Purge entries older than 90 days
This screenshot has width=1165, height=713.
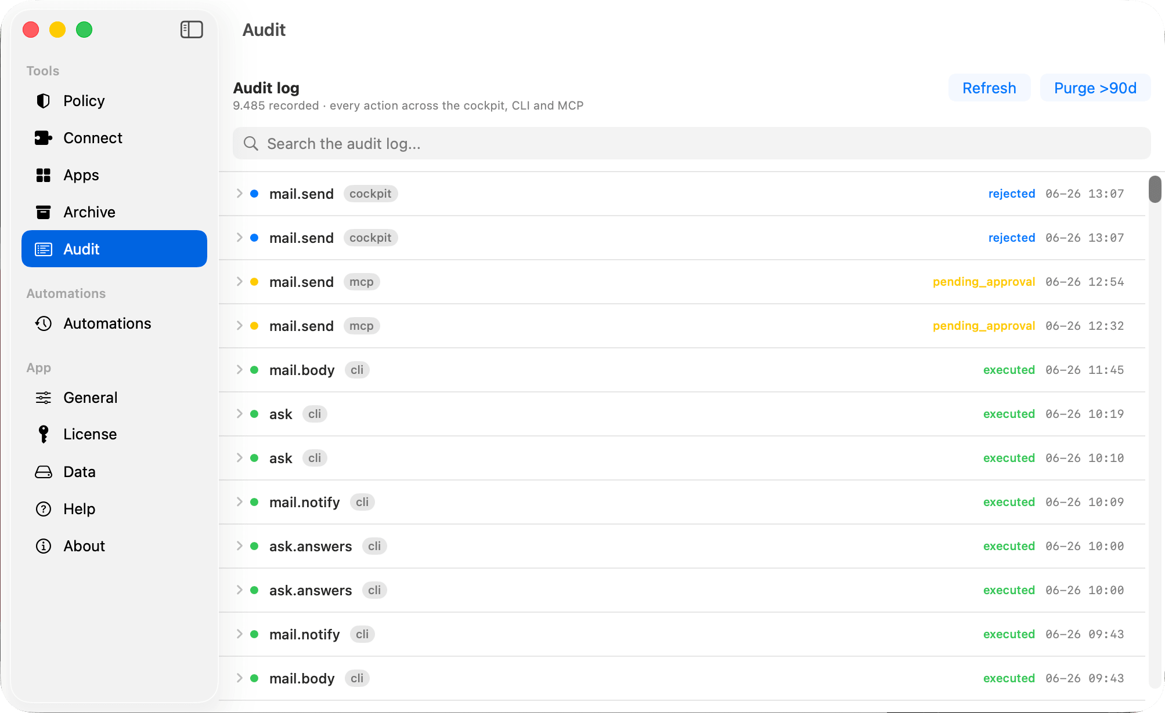click(x=1095, y=88)
